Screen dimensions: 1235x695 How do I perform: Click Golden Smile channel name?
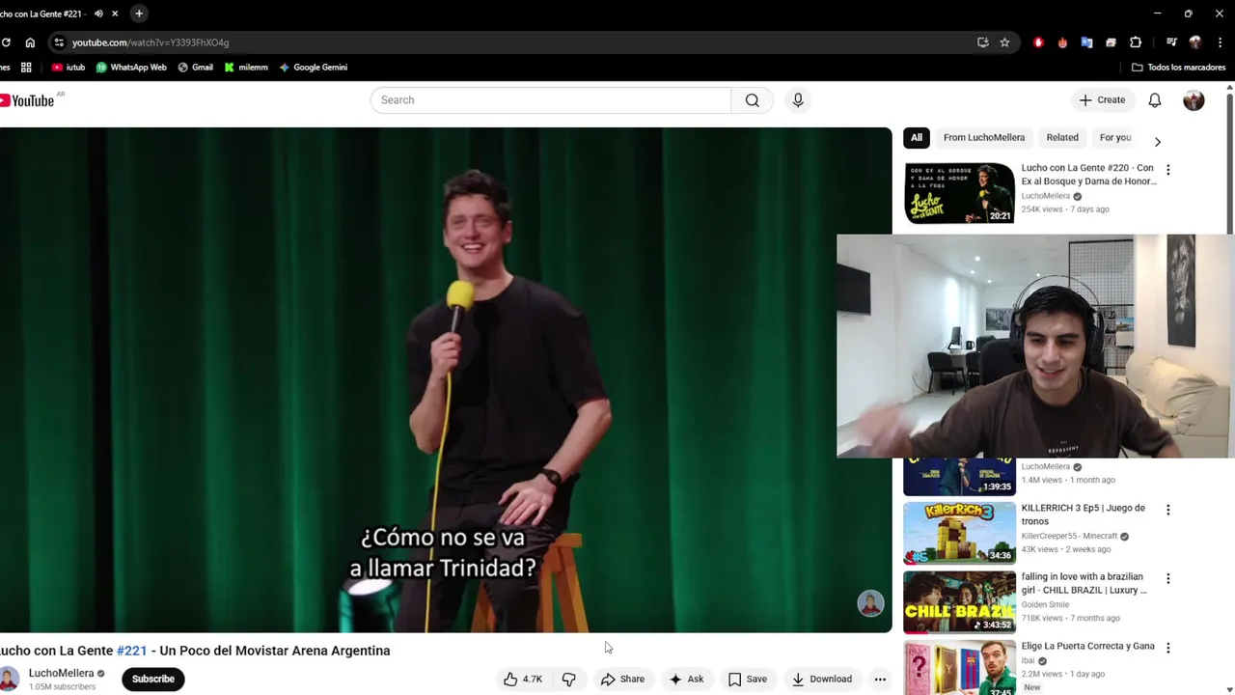pyautogui.click(x=1045, y=605)
